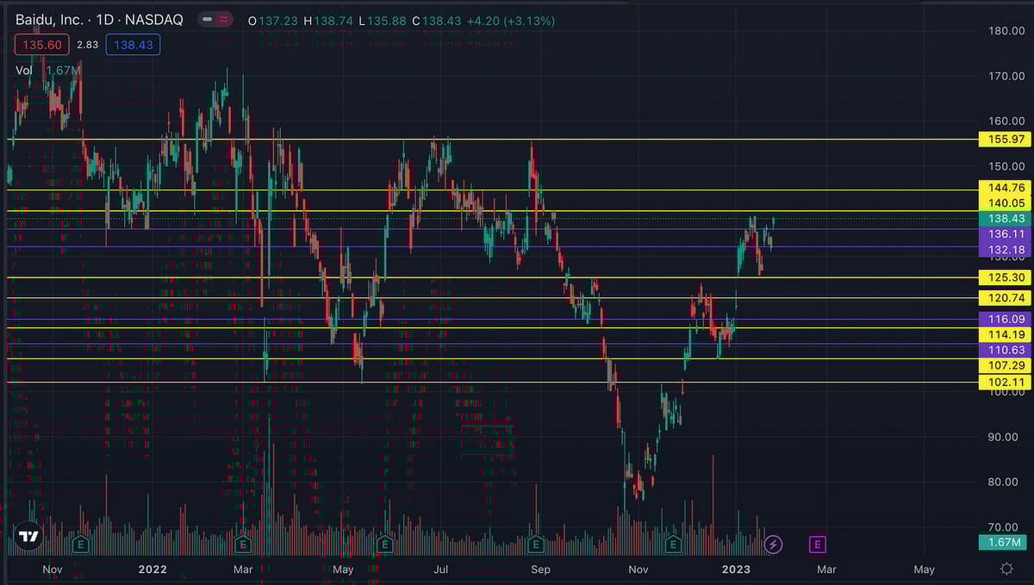Click the change value +4.20 (+3.13%)
Screen dimensions: 1034x585
(512, 21)
